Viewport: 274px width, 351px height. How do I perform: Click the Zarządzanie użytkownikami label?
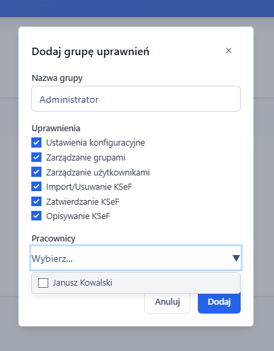pyautogui.click(x=98, y=172)
